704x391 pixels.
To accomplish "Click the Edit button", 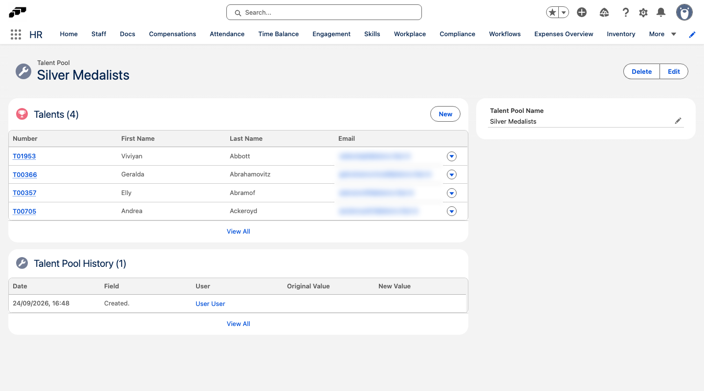I will [674, 71].
